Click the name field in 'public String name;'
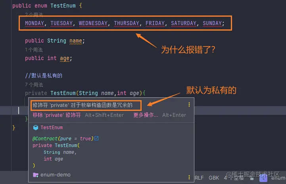Image resolution: width=286 pixels, height=184 pixels. pyautogui.click(x=76, y=41)
